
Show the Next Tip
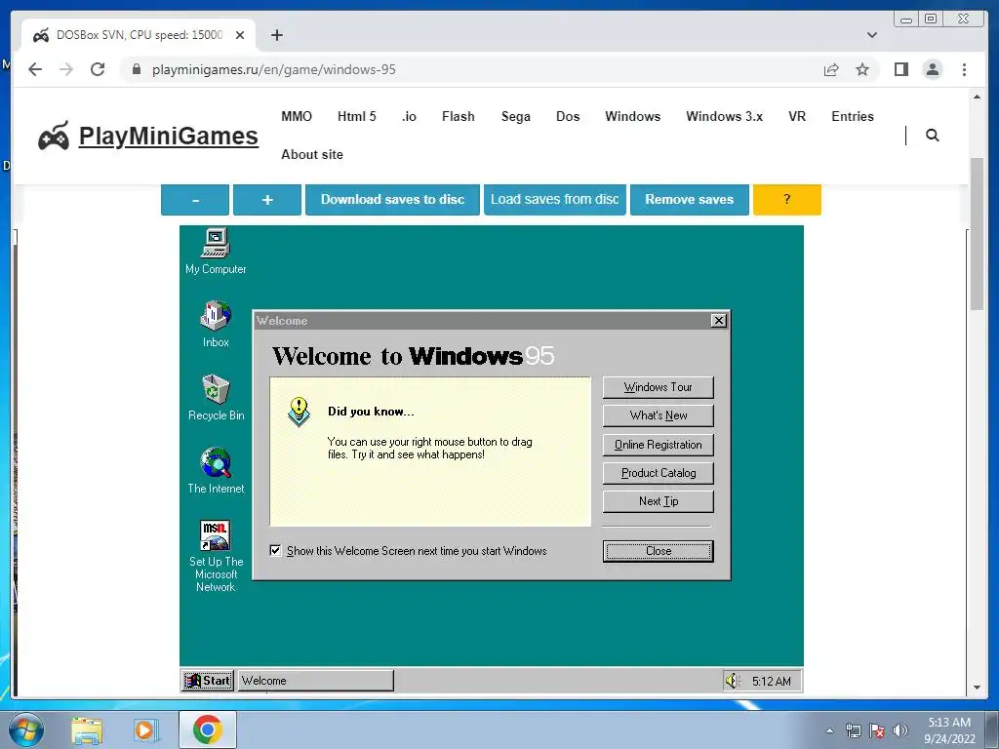(x=659, y=501)
